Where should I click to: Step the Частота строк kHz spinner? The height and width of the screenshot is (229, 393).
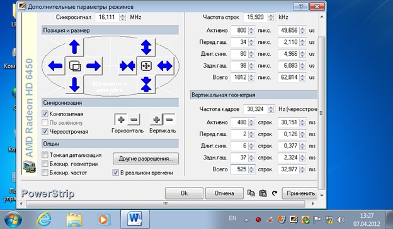pyautogui.click(x=271, y=17)
